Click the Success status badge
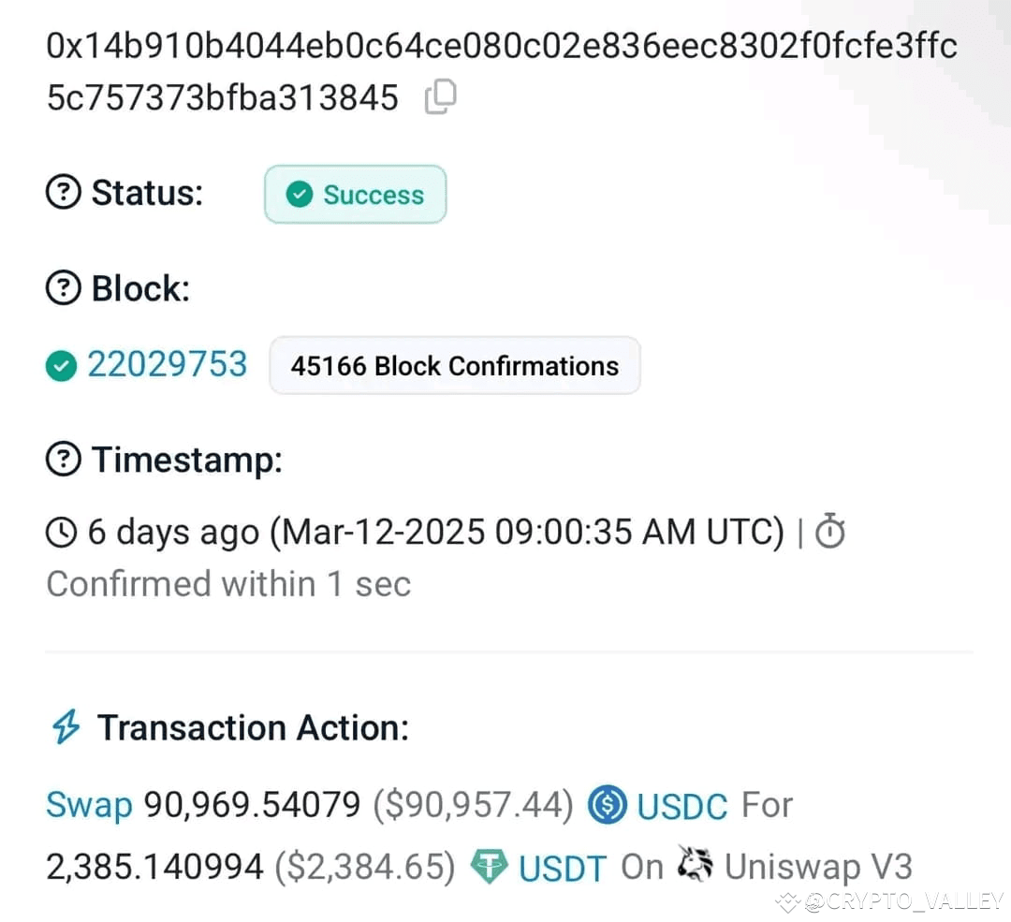Viewport: 1011px width, 922px height. point(356,194)
